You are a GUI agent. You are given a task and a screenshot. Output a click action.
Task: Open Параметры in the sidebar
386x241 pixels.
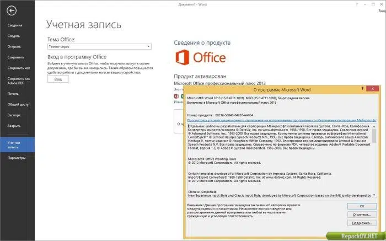pos(17,158)
